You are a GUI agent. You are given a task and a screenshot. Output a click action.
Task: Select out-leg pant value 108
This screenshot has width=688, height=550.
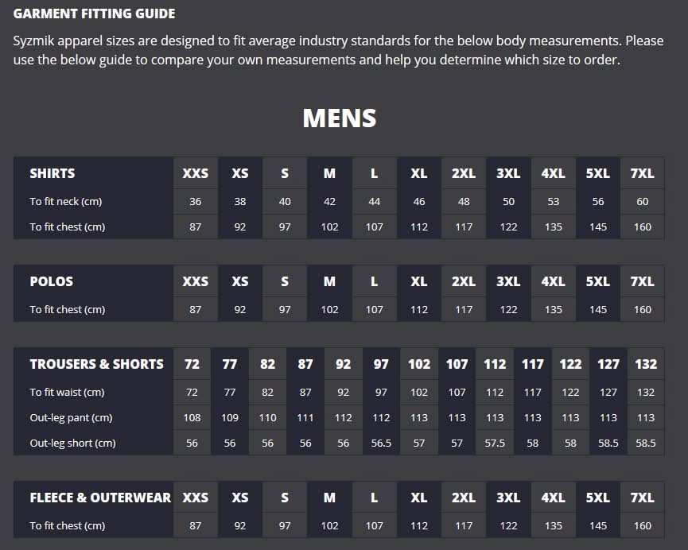192,418
